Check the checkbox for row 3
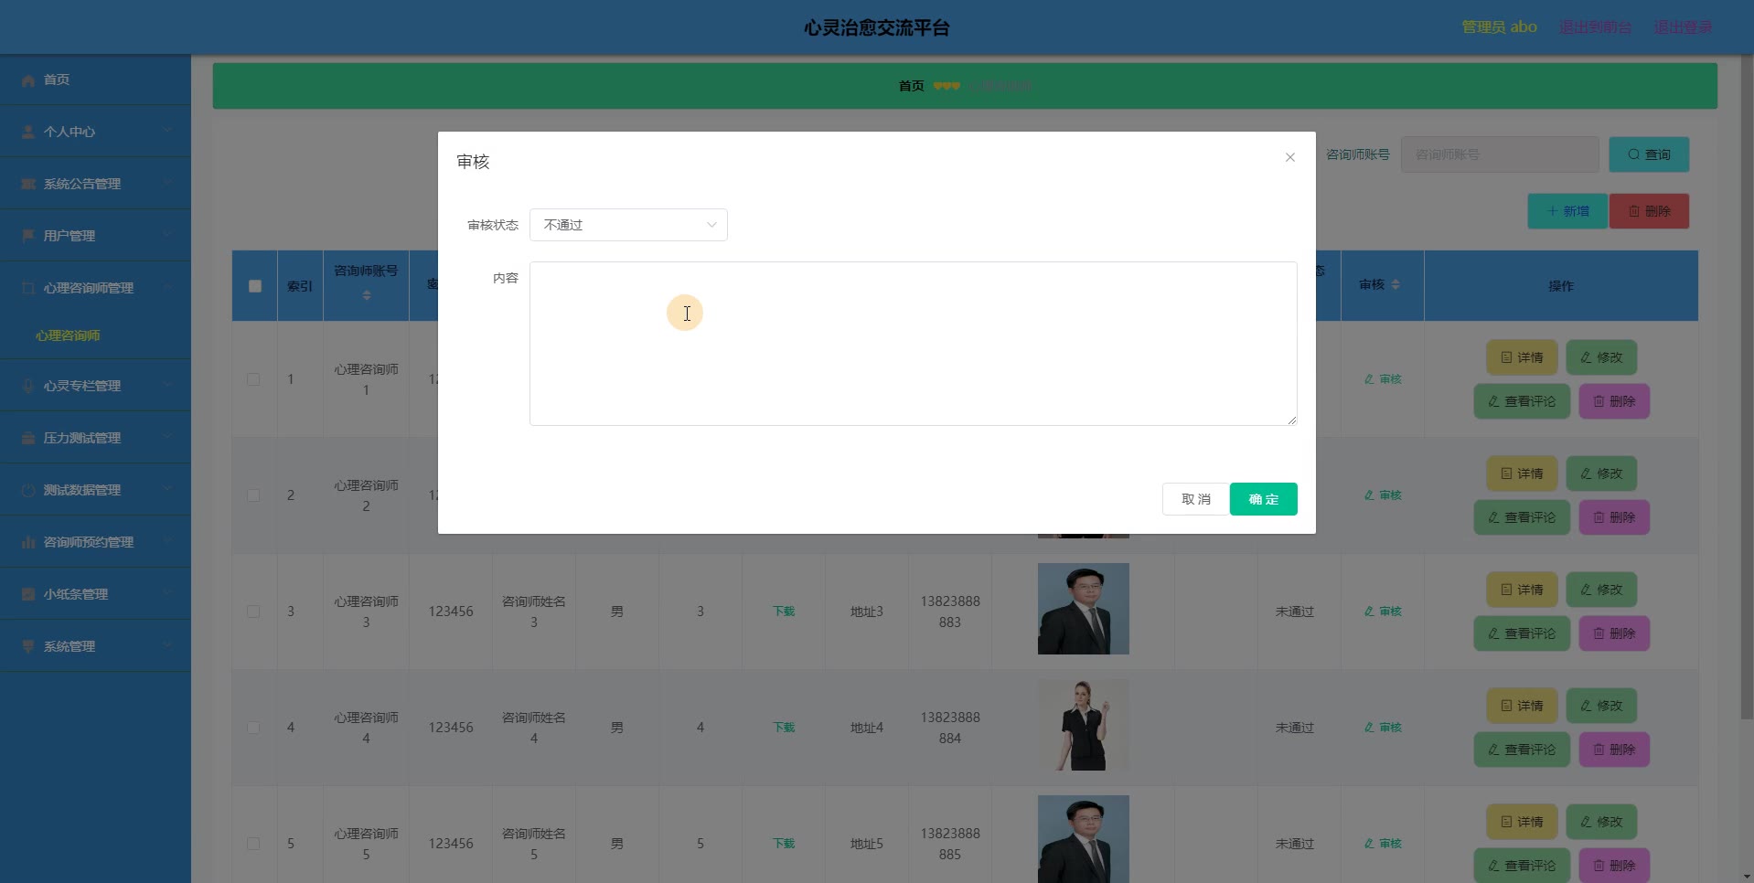This screenshot has width=1754, height=883. [253, 612]
